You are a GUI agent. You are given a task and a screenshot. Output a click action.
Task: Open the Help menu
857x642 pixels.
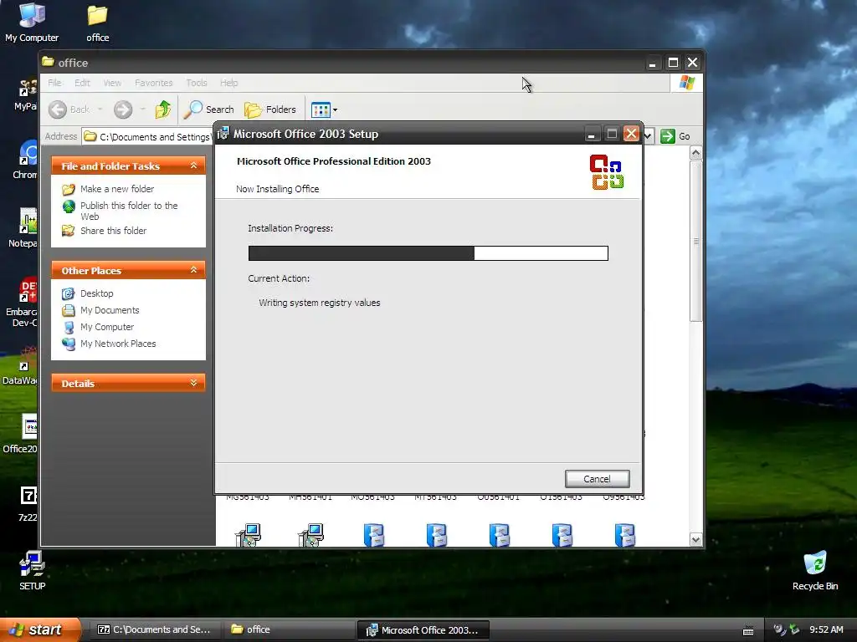[x=229, y=83]
